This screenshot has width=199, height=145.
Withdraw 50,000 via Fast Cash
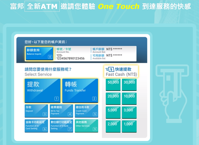coord(113,85)
